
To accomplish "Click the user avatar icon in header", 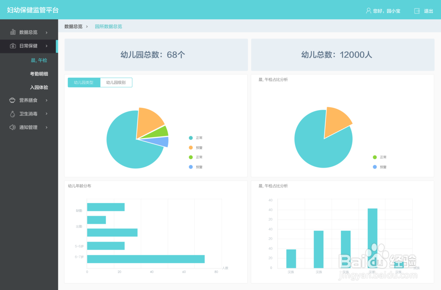I will pyautogui.click(x=368, y=11).
